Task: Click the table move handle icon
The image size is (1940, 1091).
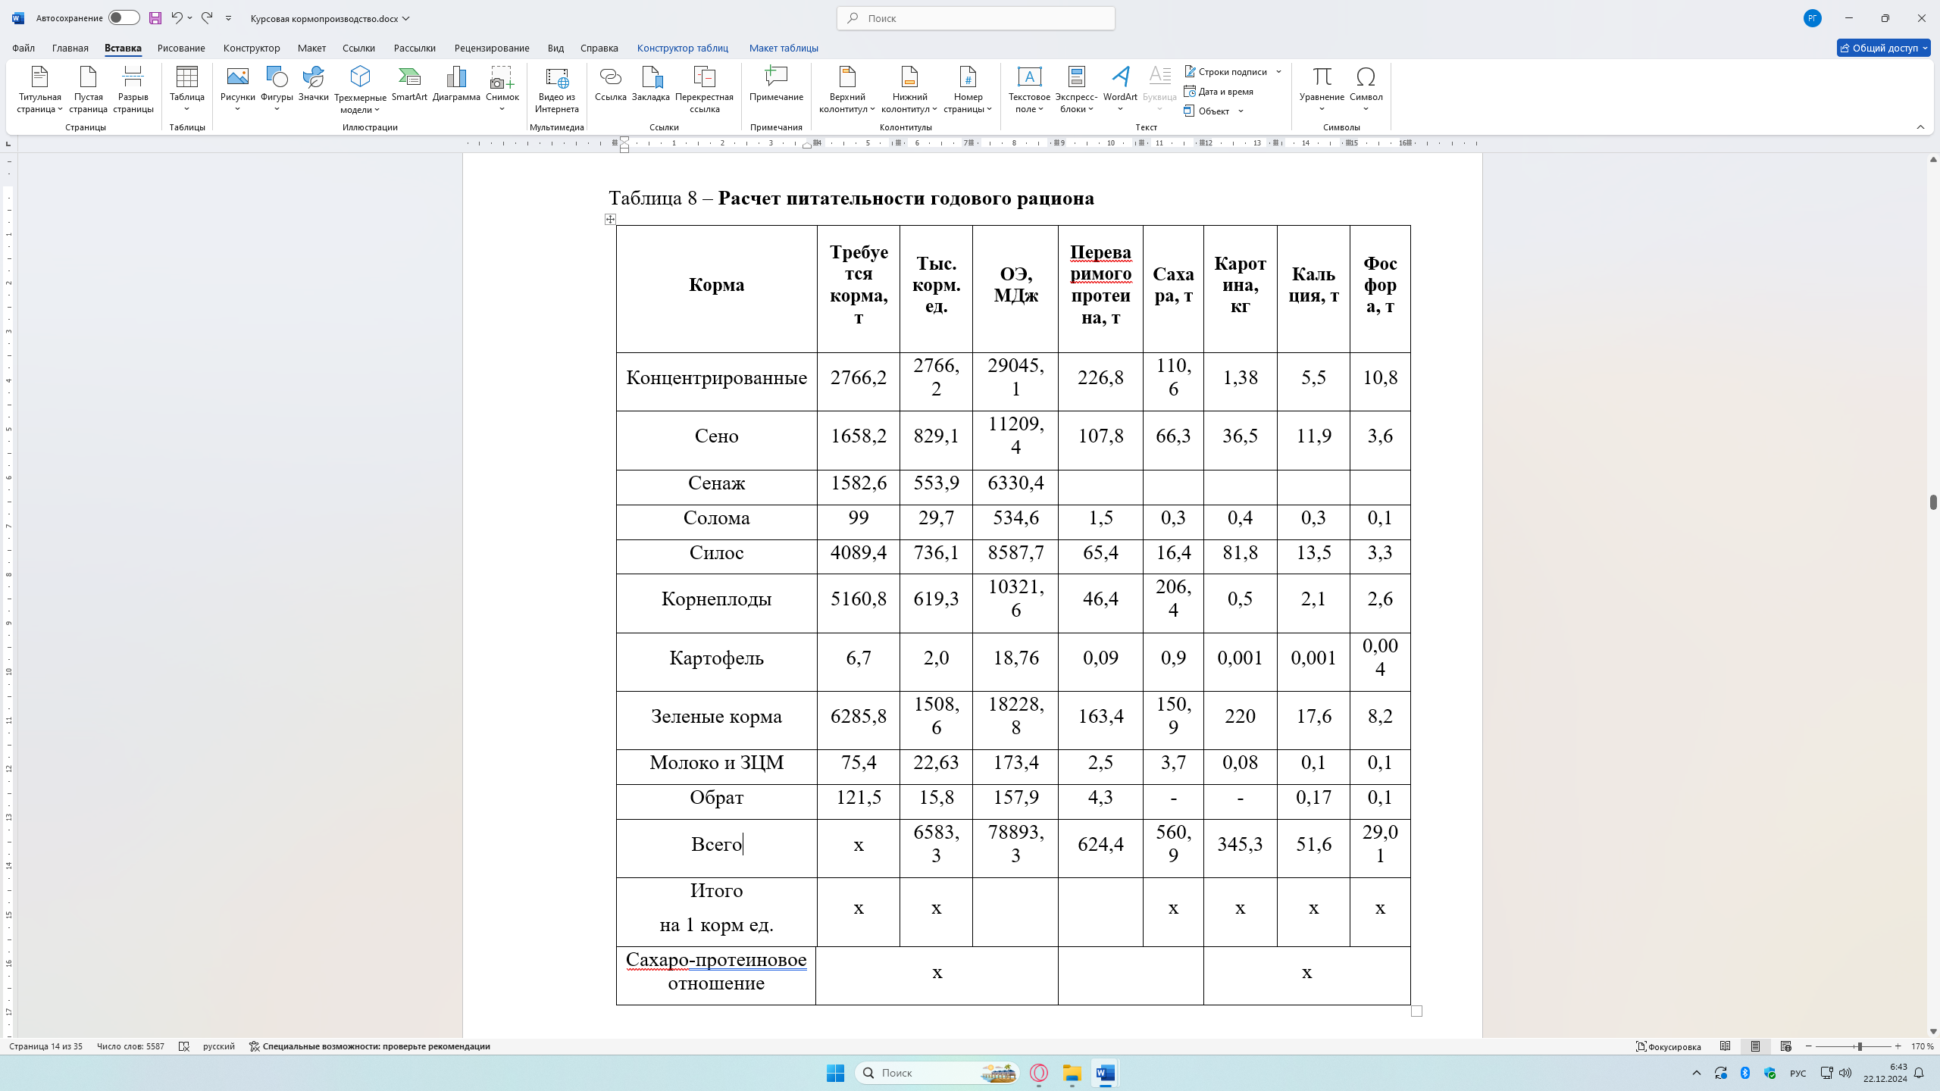Action: tap(610, 220)
